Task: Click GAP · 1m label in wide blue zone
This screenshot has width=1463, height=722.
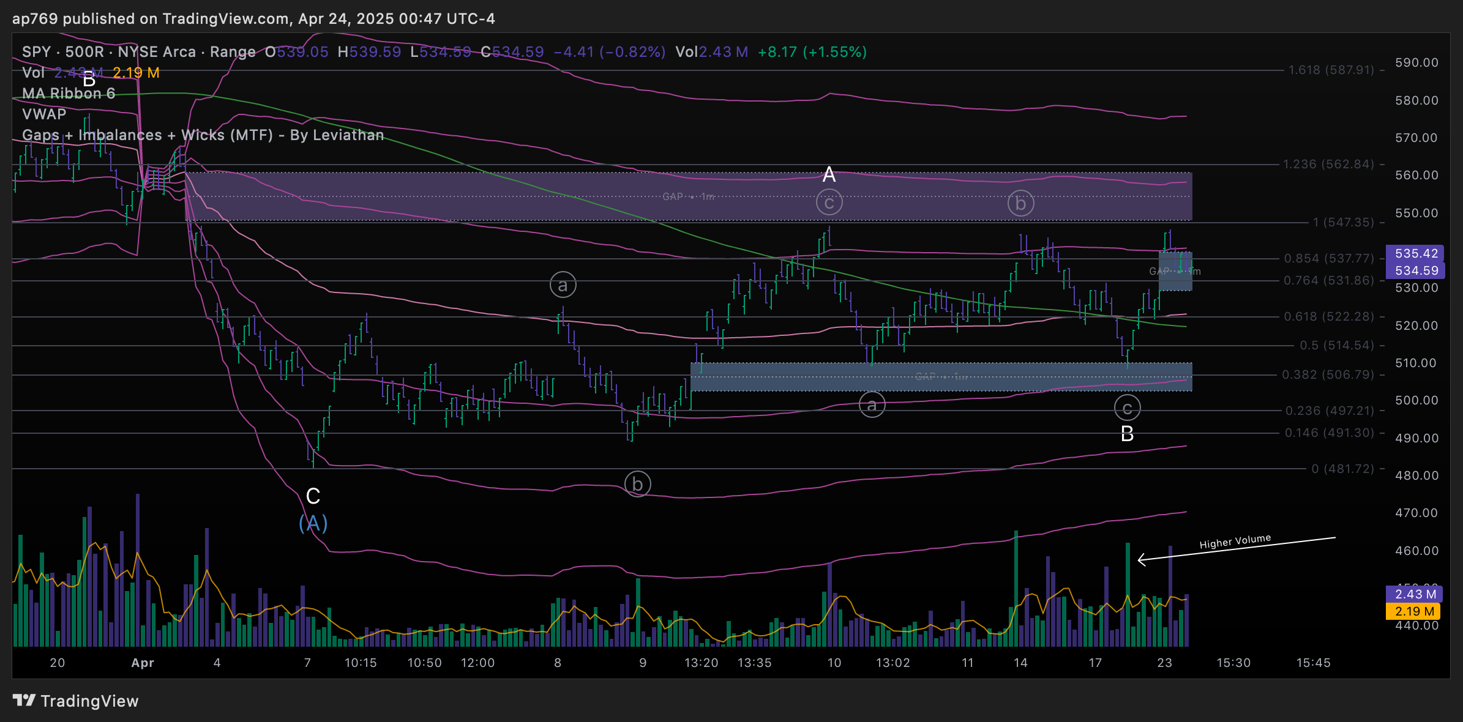Action: (941, 376)
